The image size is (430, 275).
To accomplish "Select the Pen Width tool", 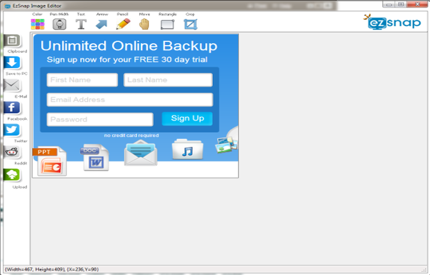I will point(59,24).
